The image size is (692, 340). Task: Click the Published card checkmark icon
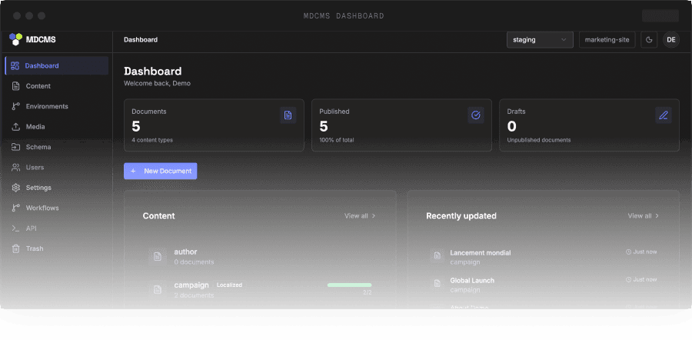pyautogui.click(x=476, y=115)
